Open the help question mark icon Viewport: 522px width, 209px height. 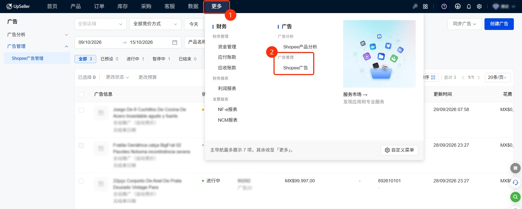click(x=444, y=6)
